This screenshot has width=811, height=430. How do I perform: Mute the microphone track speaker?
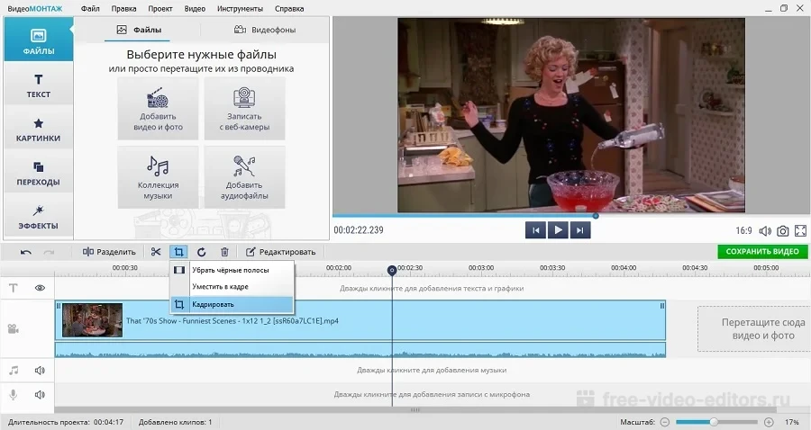coord(40,394)
